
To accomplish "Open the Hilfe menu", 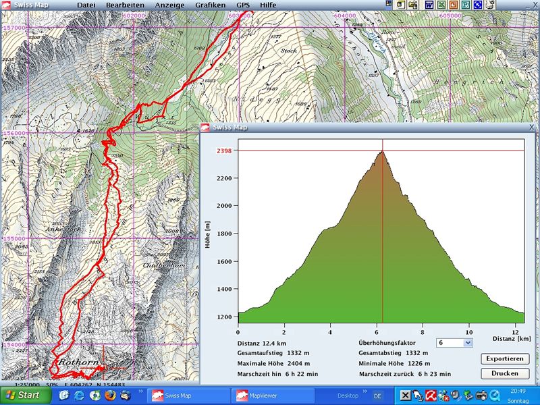I will 269,5.
